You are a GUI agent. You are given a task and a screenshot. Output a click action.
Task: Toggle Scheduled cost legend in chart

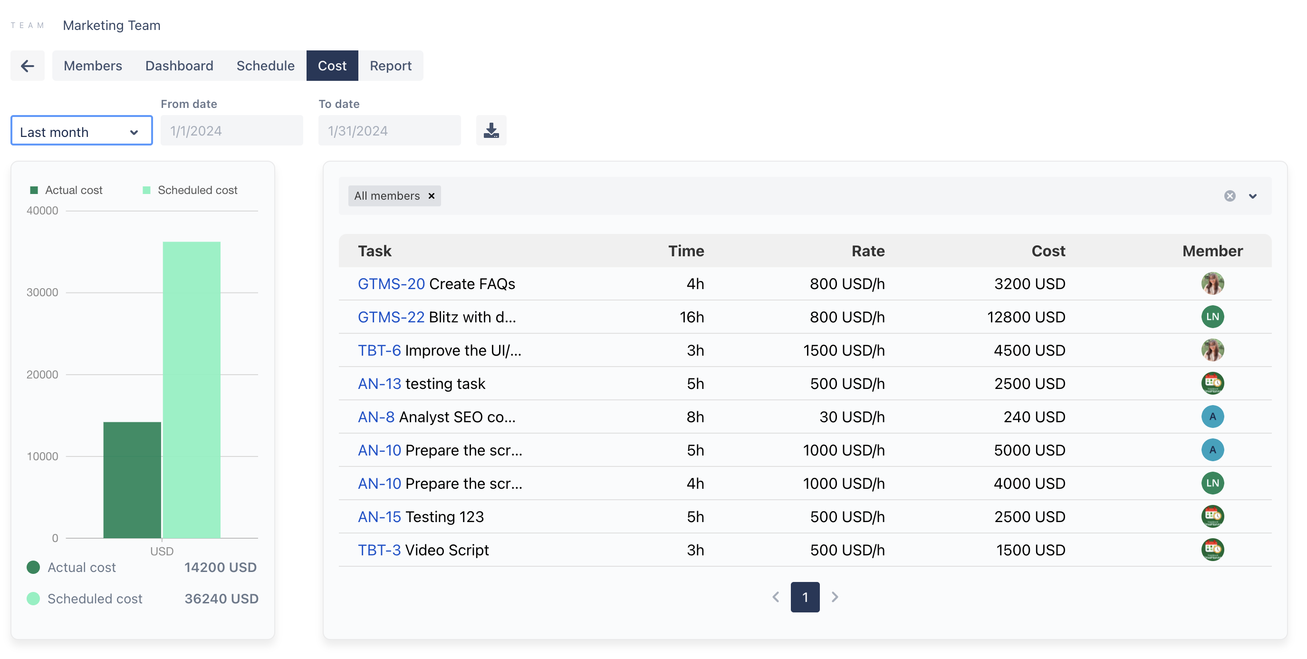coord(190,190)
